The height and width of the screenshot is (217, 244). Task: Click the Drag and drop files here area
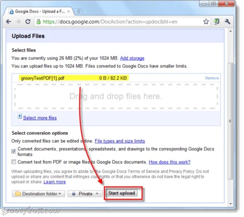point(116,96)
